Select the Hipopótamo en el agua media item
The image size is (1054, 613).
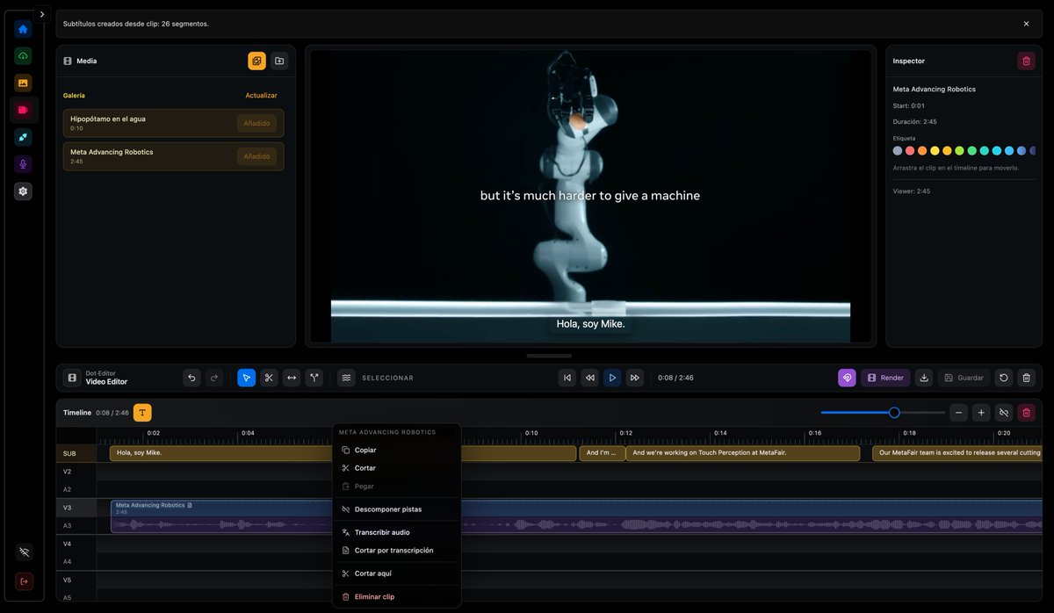pos(173,123)
